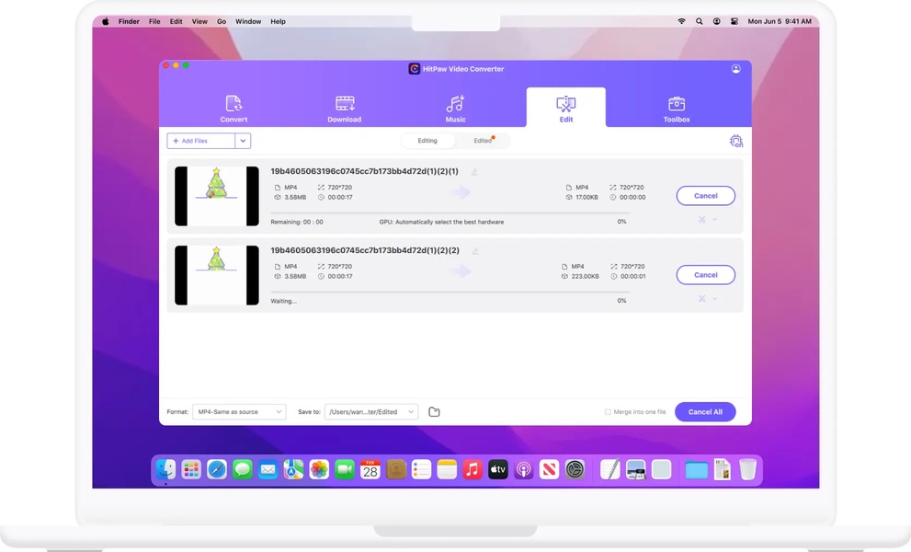Open the Toolbox tab
Viewport: 911px width, 552px height.
(677, 109)
